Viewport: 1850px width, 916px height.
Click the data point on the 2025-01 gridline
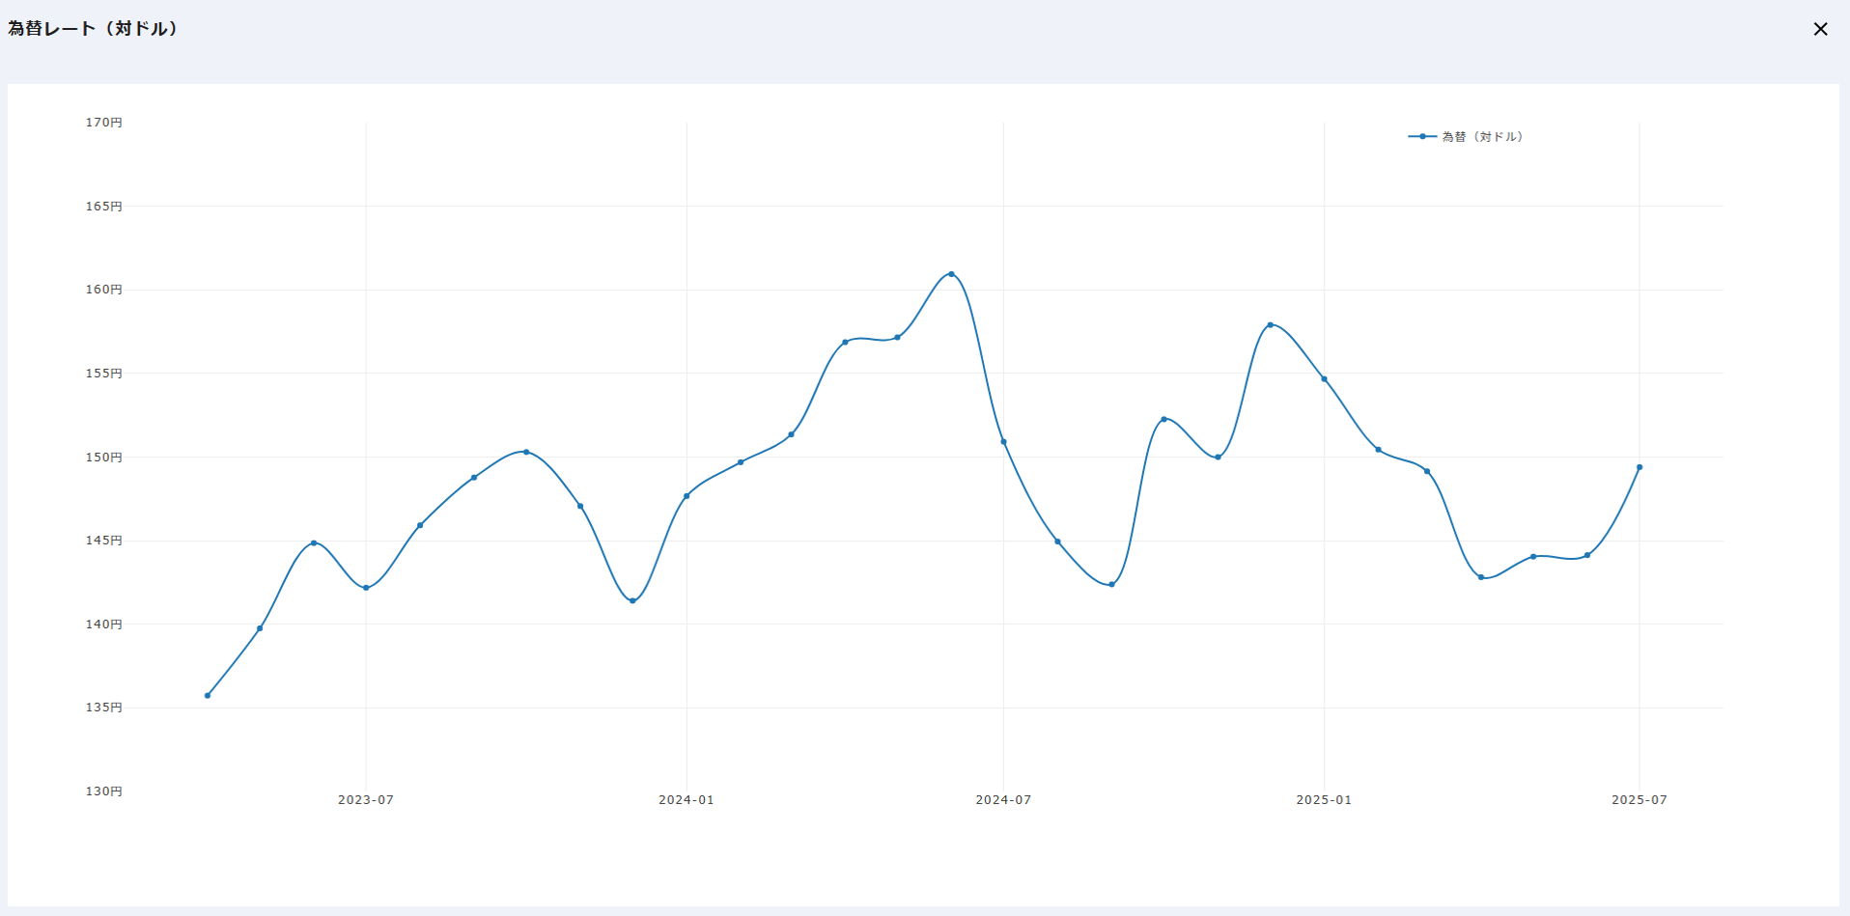[1324, 379]
